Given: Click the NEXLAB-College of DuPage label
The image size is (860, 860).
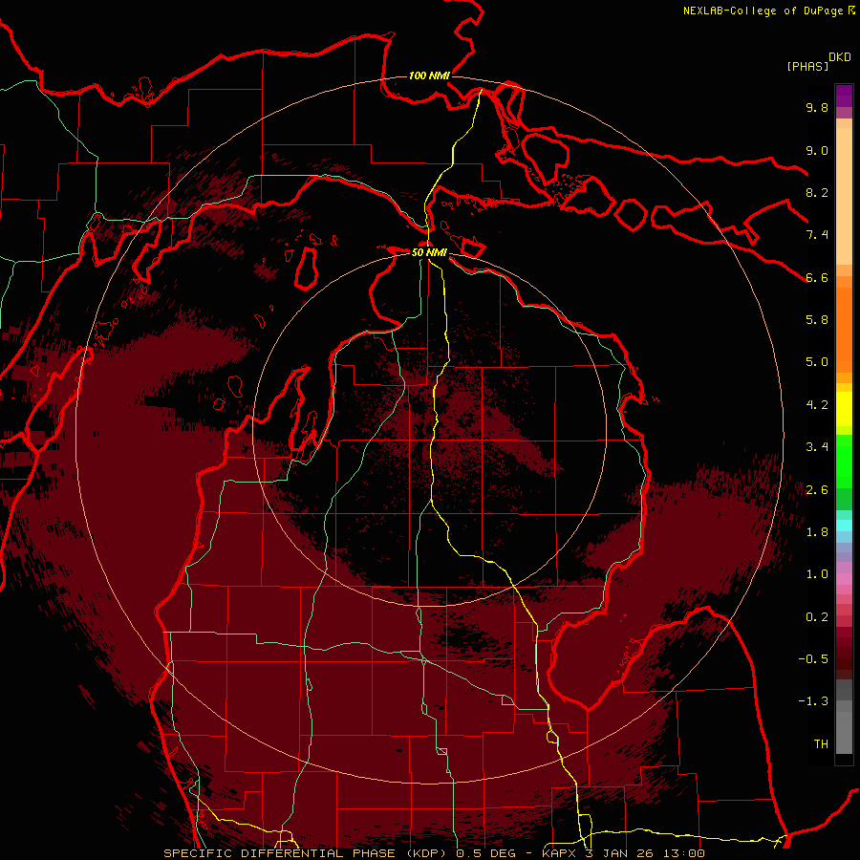Looking at the screenshot, I should (x=763, y=11).
